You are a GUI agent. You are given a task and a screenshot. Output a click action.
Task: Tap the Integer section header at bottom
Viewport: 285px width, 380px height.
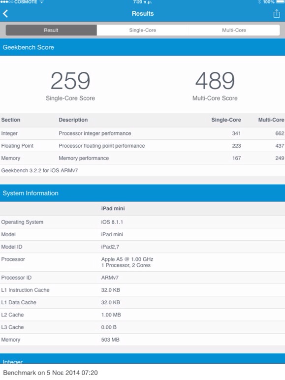[x=143, y=359]
